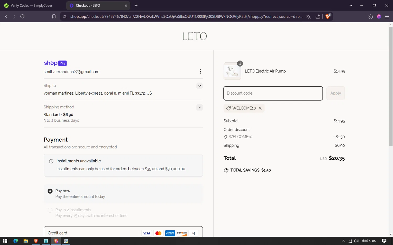Click the page vertical scrollbar
The width and height of the screenshot is (393, 245).
click(391, 86)
